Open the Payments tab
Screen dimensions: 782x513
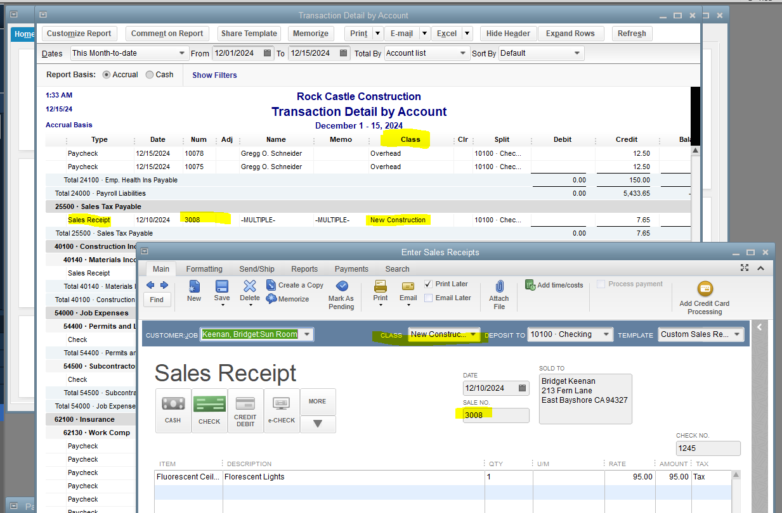(x=351, y=269)
